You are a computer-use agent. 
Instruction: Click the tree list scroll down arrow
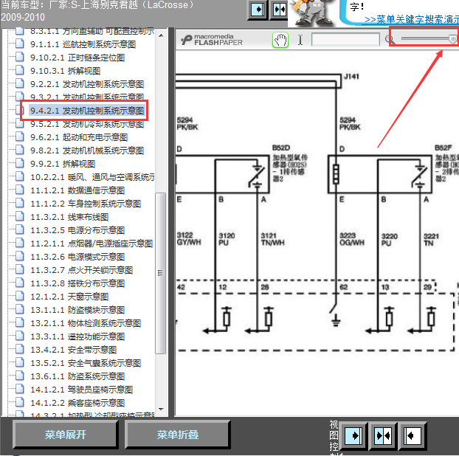(161, 410)
